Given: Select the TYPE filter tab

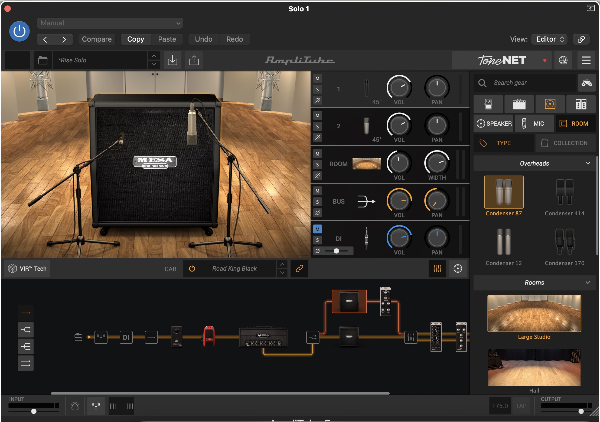Looking at the screenshot, I should tap(504, 143).
